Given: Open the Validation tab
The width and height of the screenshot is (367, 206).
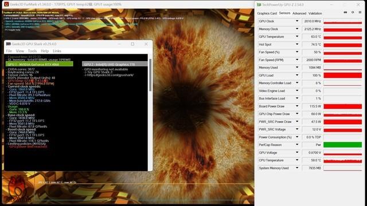Looking at the screenshot, I should tap(315, 13).
